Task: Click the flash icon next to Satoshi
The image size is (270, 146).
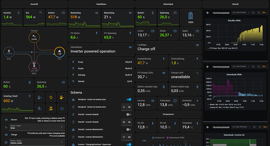Action: coord(73,81)
